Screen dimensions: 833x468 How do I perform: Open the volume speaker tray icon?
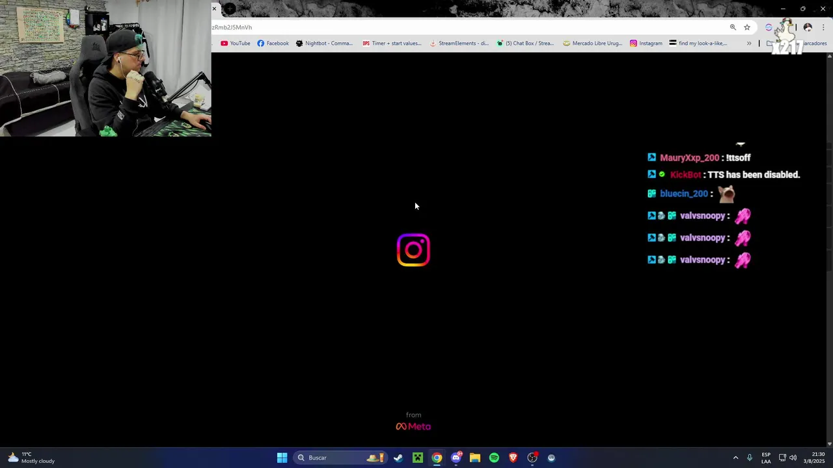pos(793,458)
